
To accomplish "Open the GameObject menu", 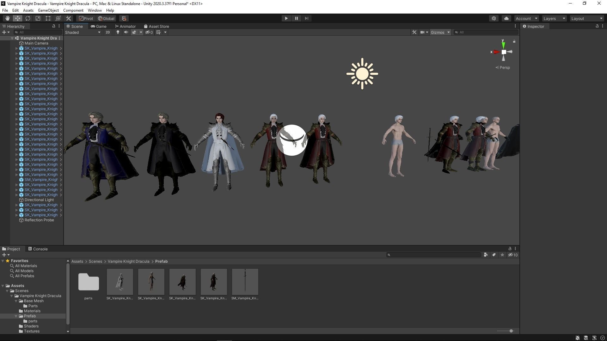I will [x=48, y=10].
